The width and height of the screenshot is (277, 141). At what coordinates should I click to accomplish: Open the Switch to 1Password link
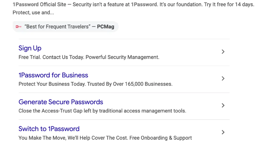click(49, 129)
